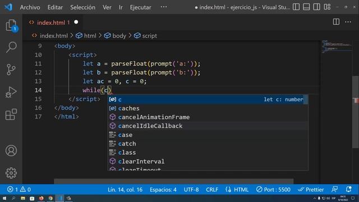Select the 'clearInterval' suggestion
The image size is (359, 202).
pos(208,162)
